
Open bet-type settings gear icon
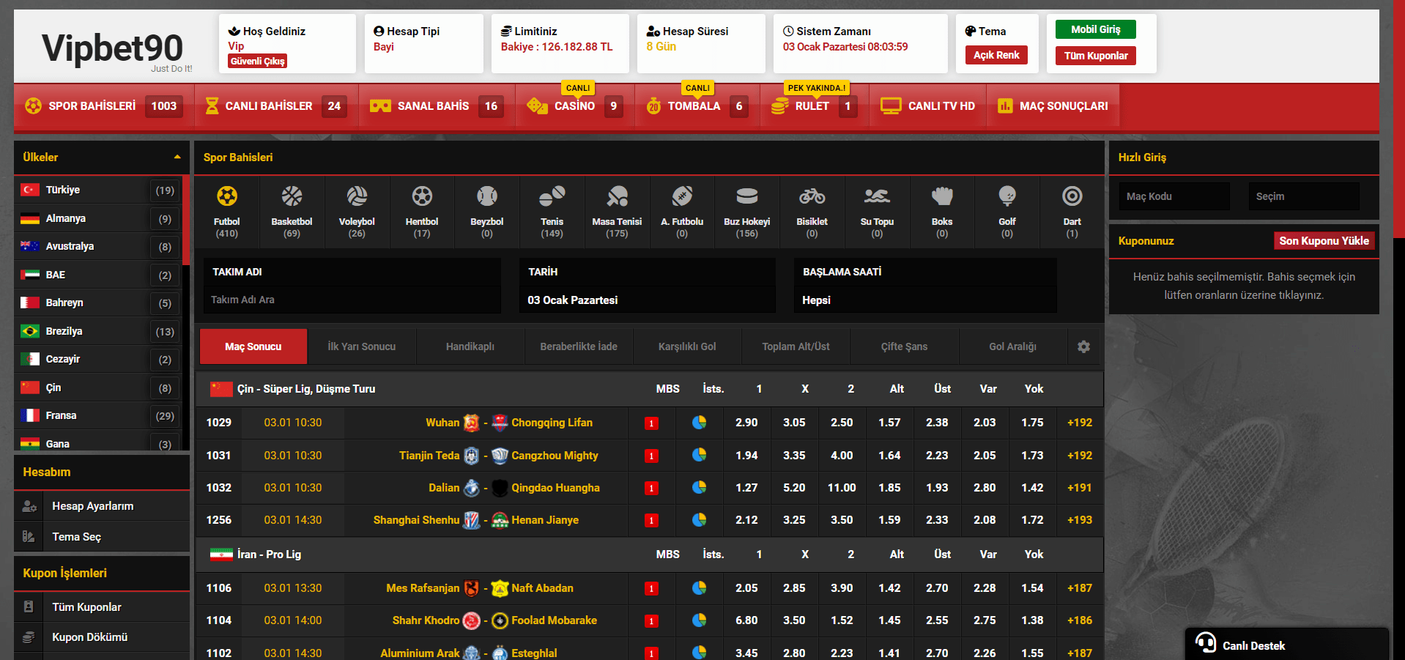pyautogui.click(x=1083, y=346)
